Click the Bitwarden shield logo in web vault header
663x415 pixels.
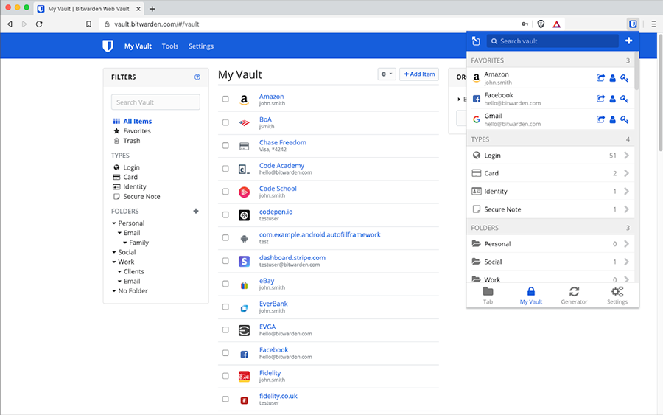pyautogui.click(x=108, y=46)
